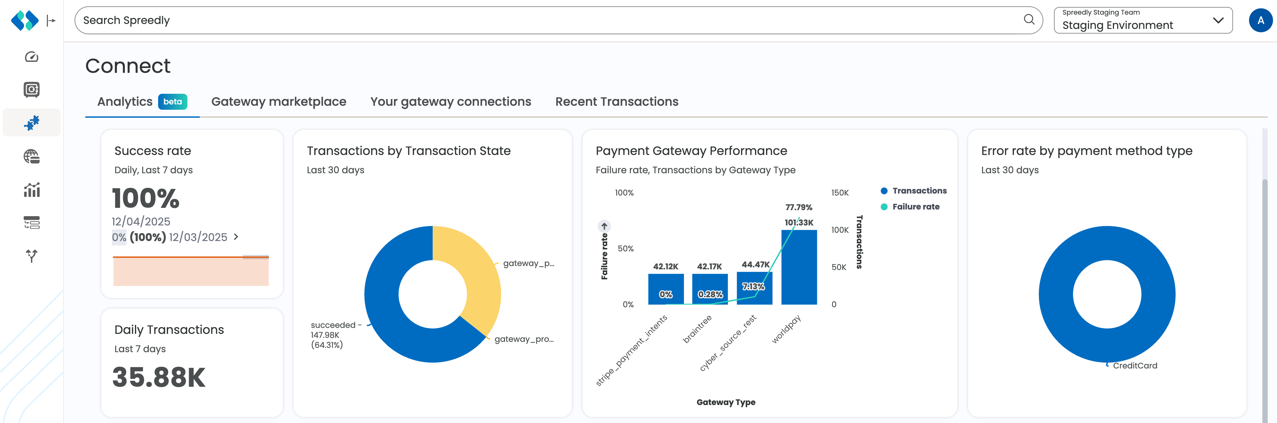The height and width of the screenshot is (423, 1277).
Task: Click the Failure rate axis sort arrow
Action: [604, 226]
